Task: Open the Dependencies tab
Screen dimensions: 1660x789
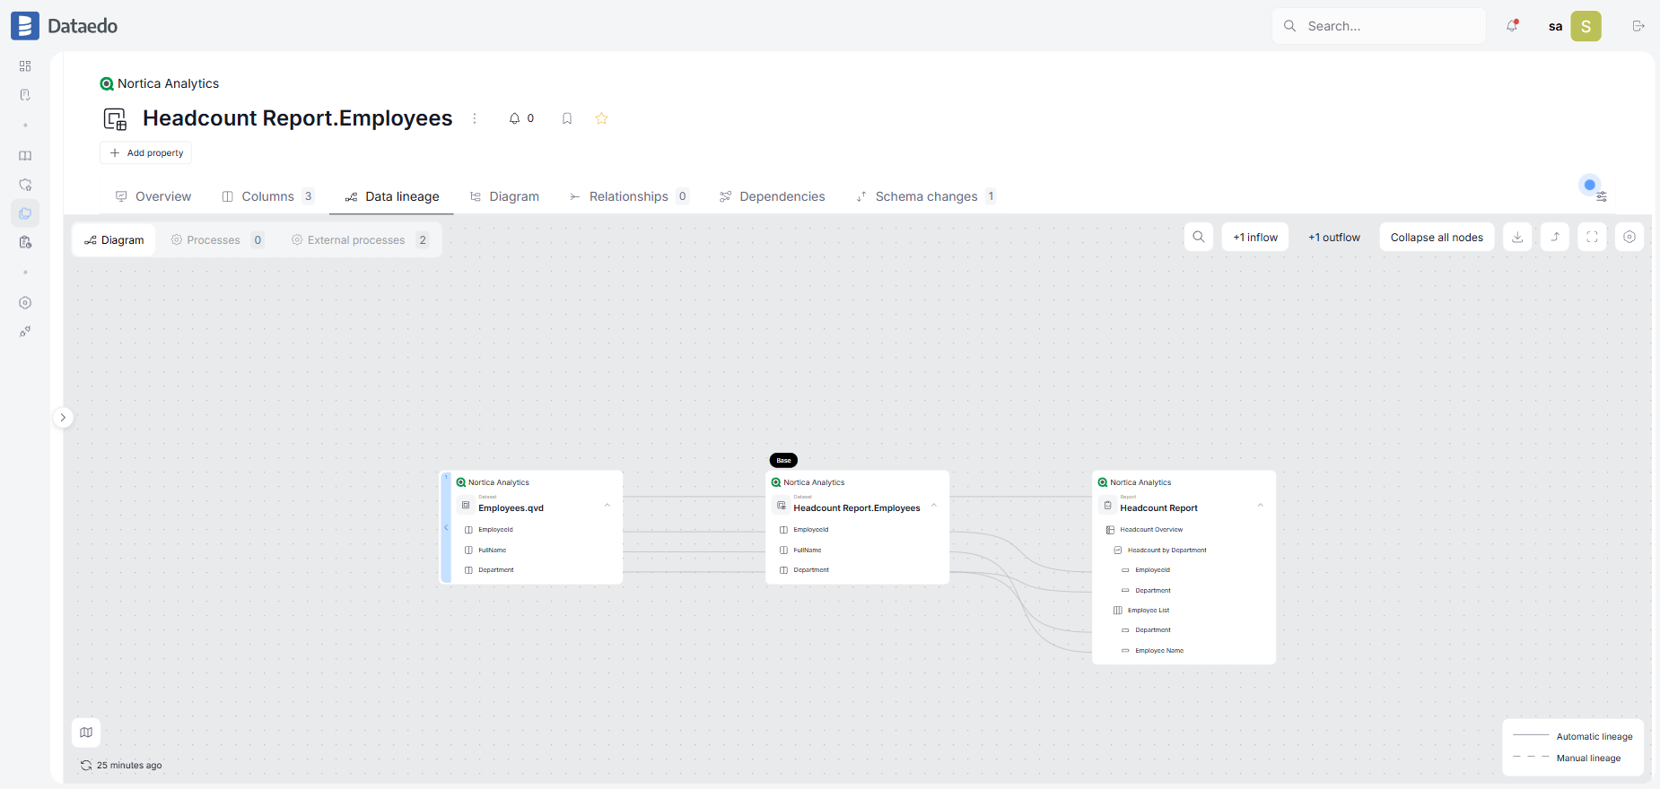Action: [773, 196]
